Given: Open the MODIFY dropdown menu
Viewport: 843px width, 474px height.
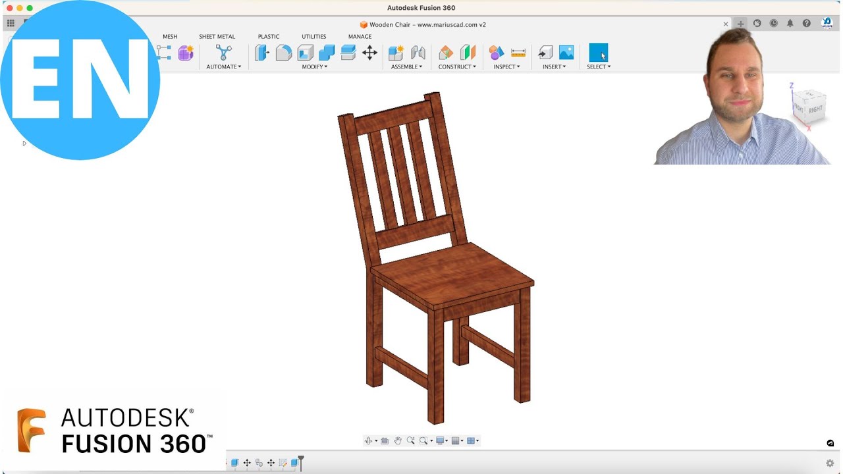Looking at the screenshot, I should click(x=315, y=66).
